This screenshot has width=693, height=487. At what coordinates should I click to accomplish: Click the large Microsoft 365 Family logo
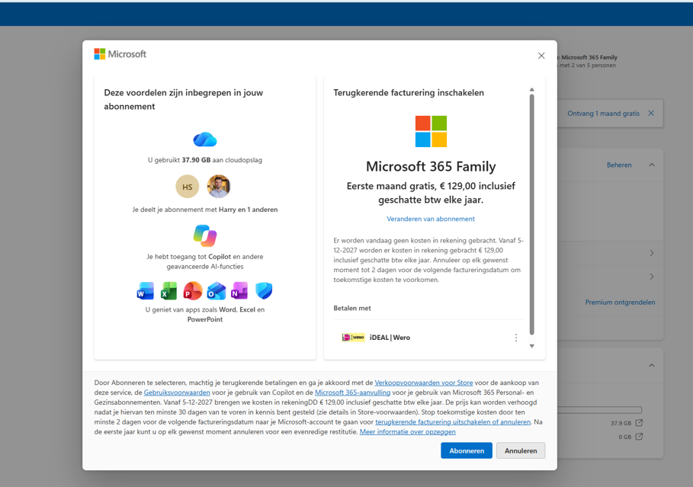coord(431,131)
